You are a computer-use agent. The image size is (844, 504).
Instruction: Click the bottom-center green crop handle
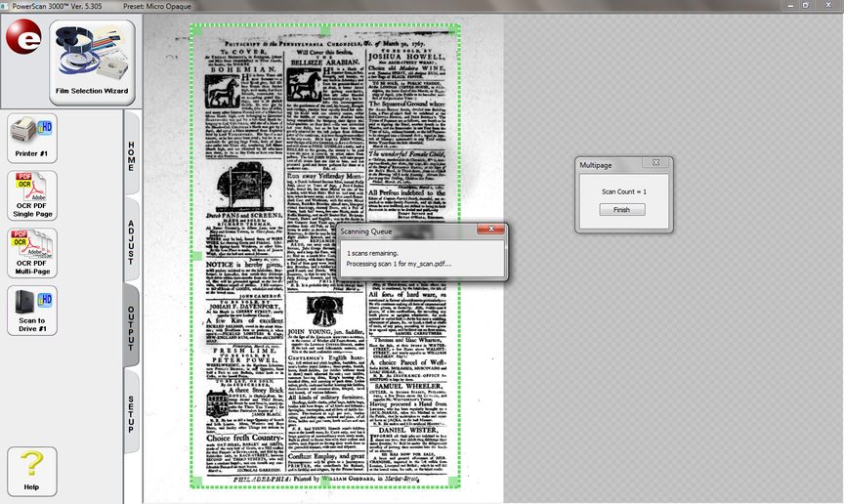[x=326, y=482]
